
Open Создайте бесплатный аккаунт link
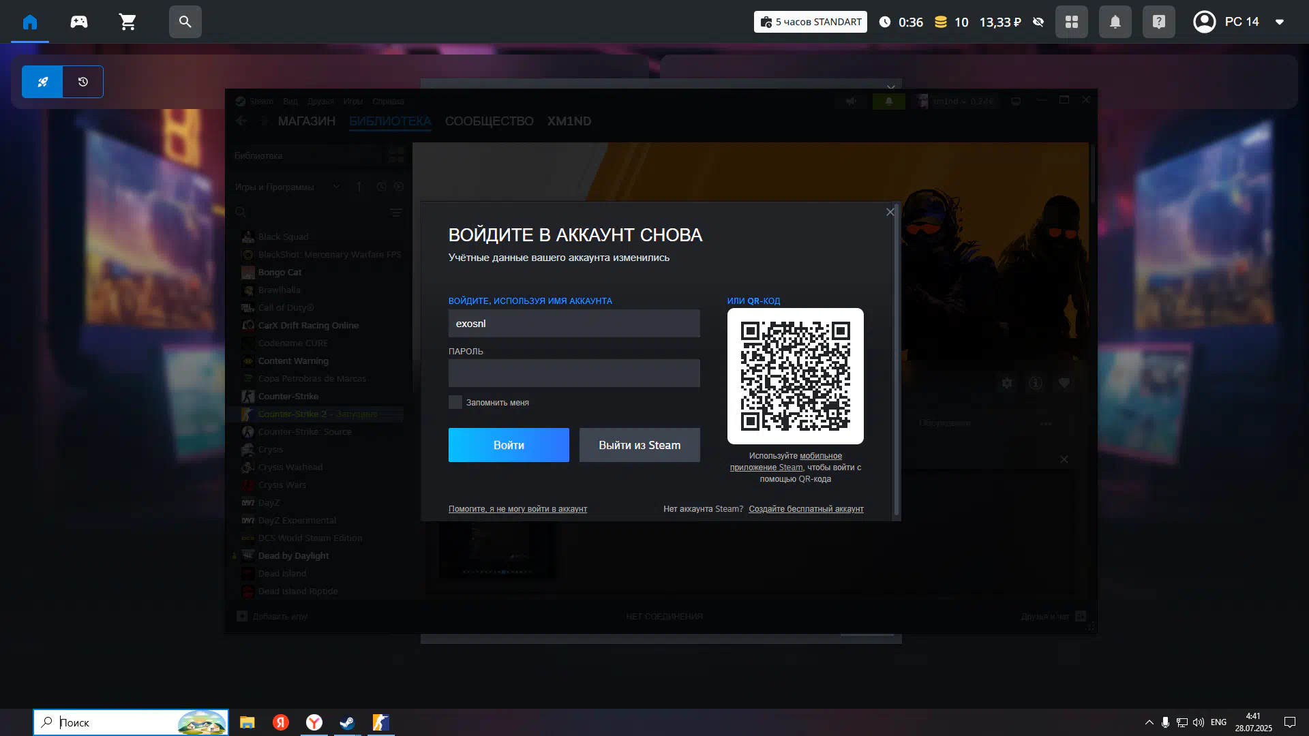[806, 509]
